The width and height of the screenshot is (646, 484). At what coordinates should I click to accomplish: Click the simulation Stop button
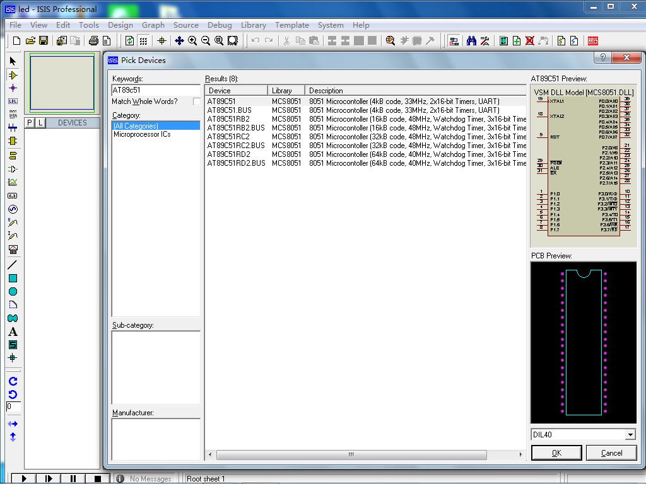coord(98,479)
